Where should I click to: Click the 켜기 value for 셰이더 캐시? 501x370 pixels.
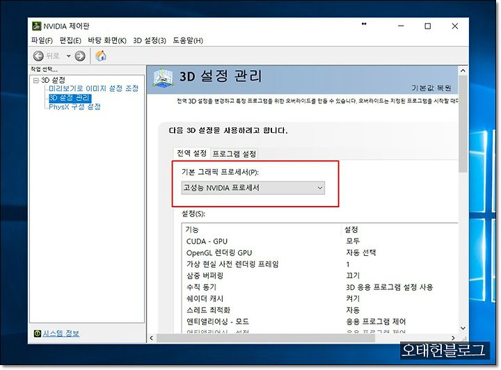click(353, 299)
